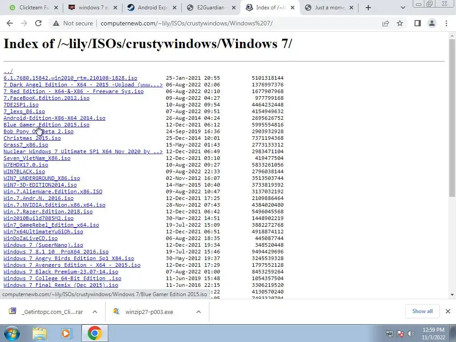Open Android-Edition-X86-X64_2014.iso link
Image resolution: width=456 pixels, height=342 pixels.
[x=54, y=118]
